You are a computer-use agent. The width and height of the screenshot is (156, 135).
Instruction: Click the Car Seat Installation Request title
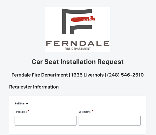[77, 62]
